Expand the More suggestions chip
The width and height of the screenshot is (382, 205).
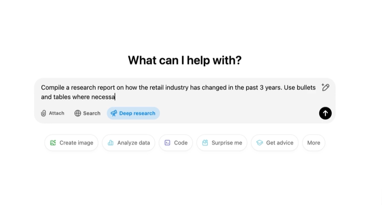click(x=314, y=143)
